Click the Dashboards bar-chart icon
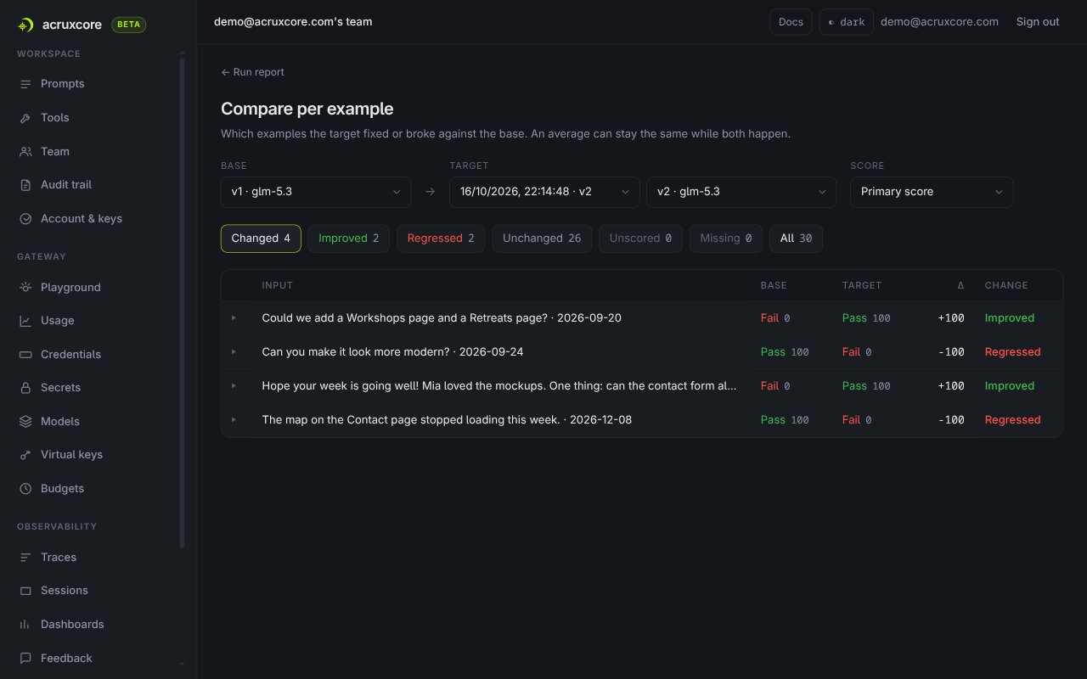 [25, 625]
